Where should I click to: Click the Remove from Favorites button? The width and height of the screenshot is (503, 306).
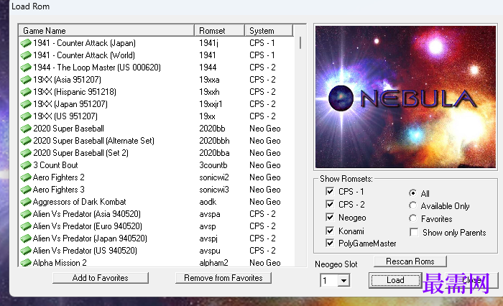pos(223,278)
